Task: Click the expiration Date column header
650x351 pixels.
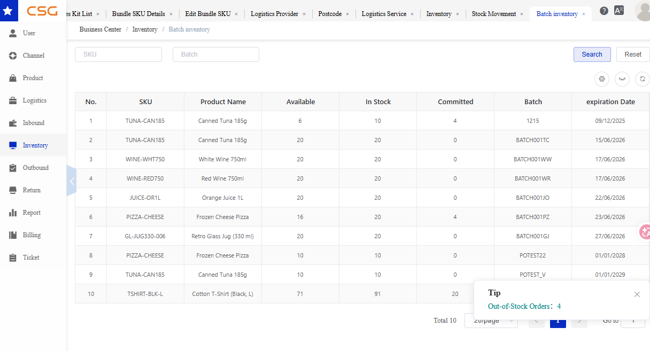Action: [610, 102]
